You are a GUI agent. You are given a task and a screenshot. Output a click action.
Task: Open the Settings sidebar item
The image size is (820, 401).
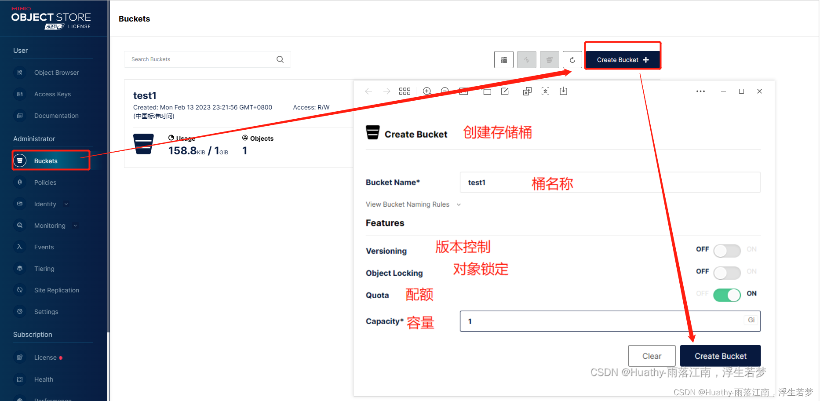(x=46, y=312)
